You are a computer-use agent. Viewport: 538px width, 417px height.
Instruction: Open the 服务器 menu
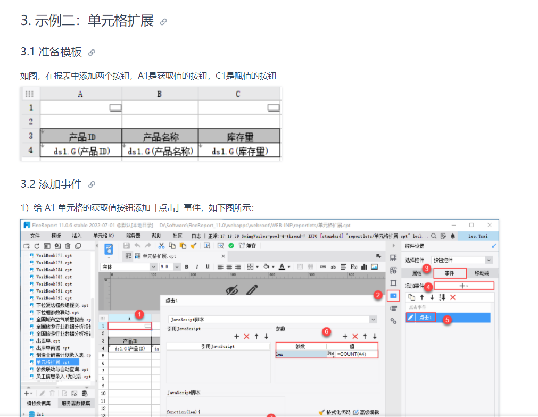[x=133, y=236]
